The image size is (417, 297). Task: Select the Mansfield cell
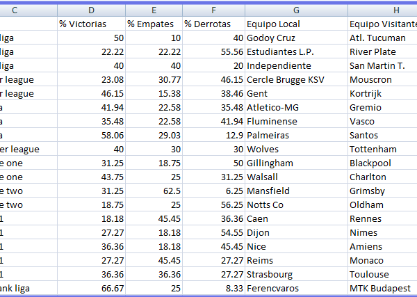click(x=296, y=191)
